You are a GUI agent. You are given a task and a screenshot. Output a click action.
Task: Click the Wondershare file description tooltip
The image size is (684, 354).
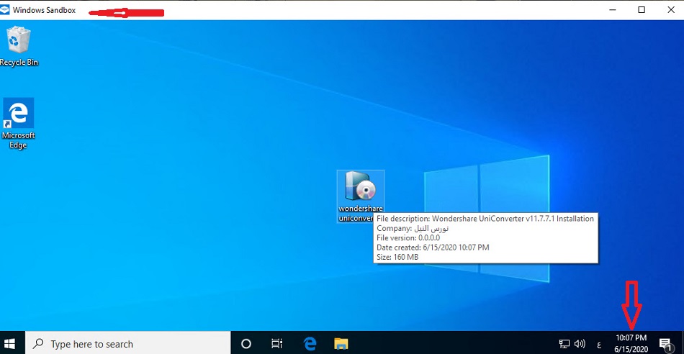pyautogui.click(x=486, y=237)
